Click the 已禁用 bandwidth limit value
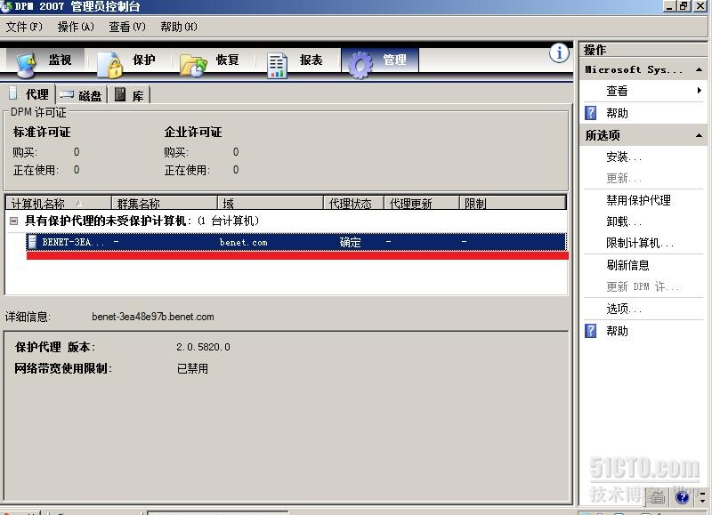The width and height of the screenshot is (712, 515). point(192,368)
